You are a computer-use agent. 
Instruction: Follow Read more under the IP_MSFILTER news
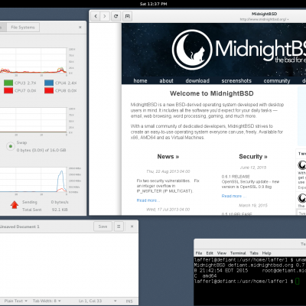point(148,200)
